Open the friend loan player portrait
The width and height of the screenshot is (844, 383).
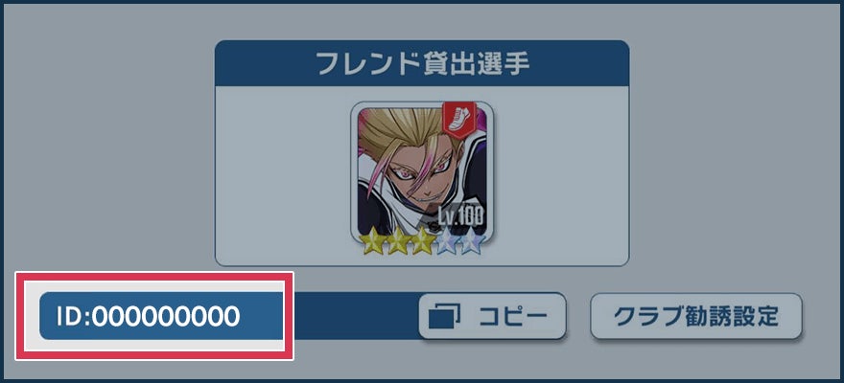[x=422, y=172]
